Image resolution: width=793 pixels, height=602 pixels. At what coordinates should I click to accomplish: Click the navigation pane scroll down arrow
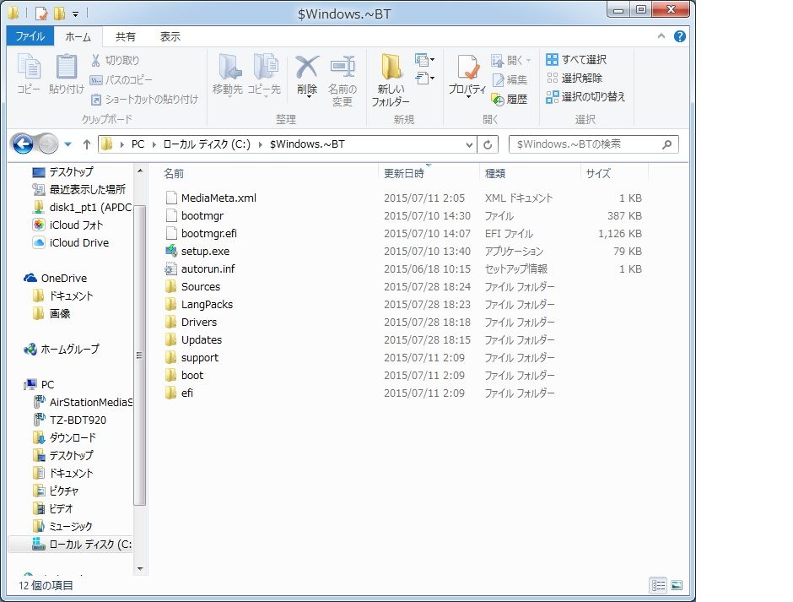(140, 569)
